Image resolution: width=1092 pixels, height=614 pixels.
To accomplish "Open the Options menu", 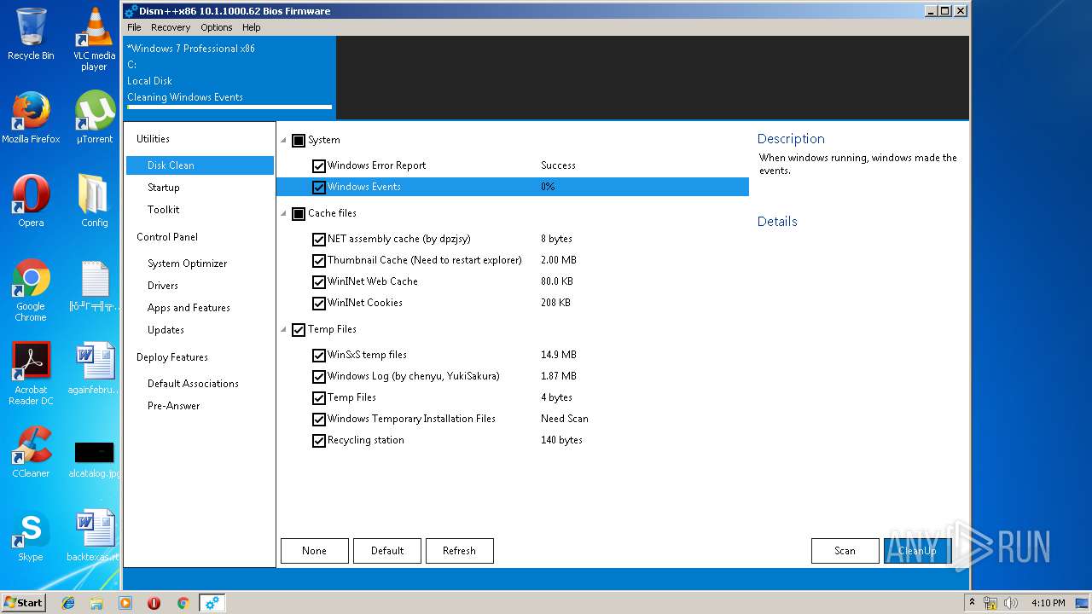I will point(217,27).
